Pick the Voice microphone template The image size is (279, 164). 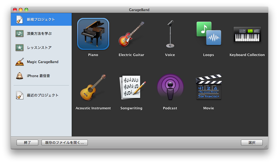(x=170, y=34)
